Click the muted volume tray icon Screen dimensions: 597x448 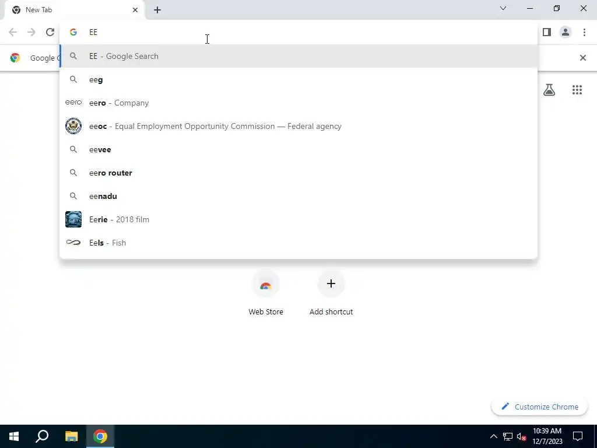[522, 436]
